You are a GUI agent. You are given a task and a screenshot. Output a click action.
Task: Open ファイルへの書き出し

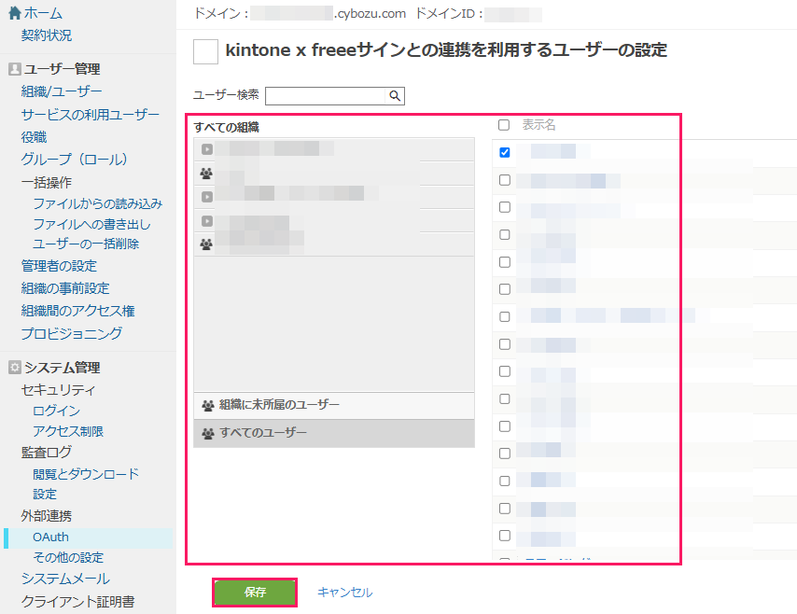point(92,224)
